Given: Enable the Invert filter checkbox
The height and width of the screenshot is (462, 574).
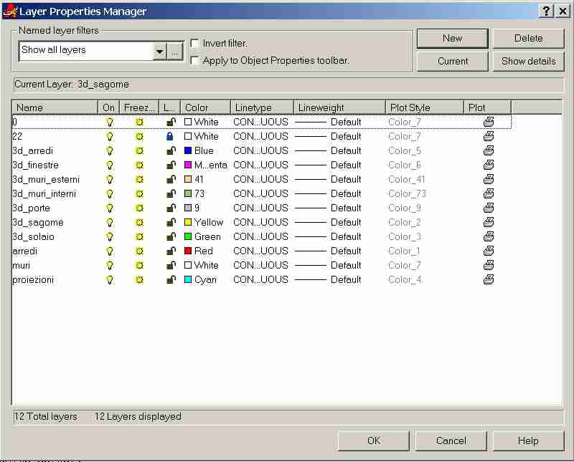Looking at the screenshot, I should pos(194,44).
